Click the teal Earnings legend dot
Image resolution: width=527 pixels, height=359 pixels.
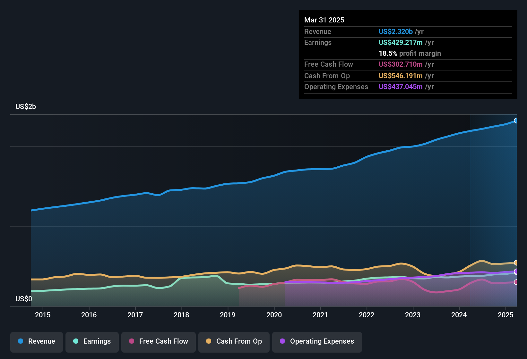76,341
